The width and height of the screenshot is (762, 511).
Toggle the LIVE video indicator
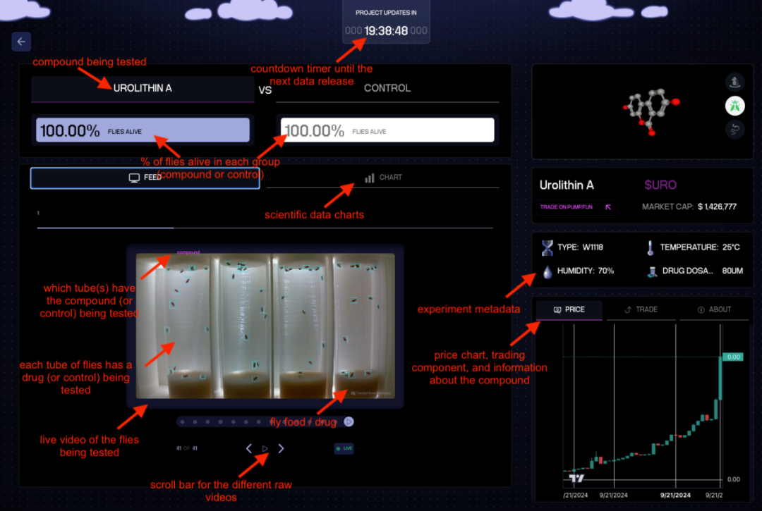coord(344,448)
